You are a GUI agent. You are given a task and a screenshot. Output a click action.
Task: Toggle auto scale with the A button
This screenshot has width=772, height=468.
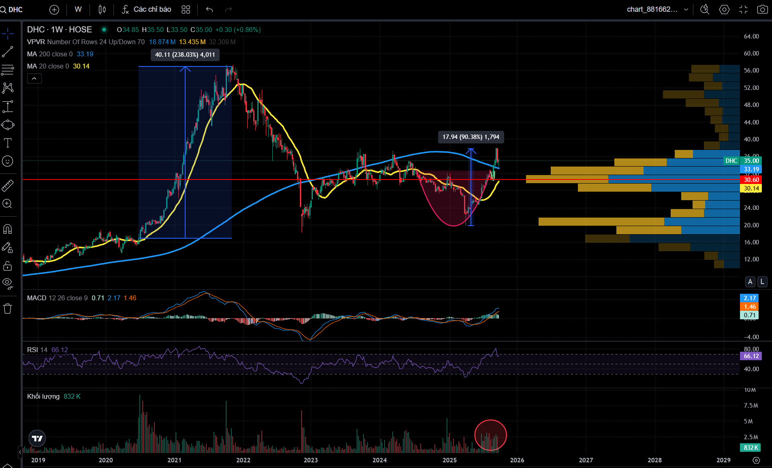(750, 282)
